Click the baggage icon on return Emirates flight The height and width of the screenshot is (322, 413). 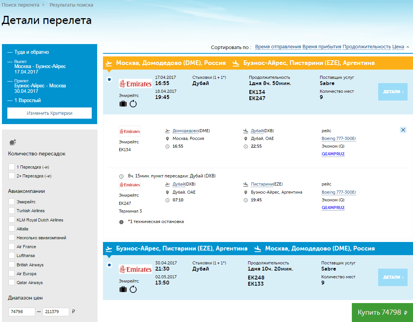pos(123,290)
